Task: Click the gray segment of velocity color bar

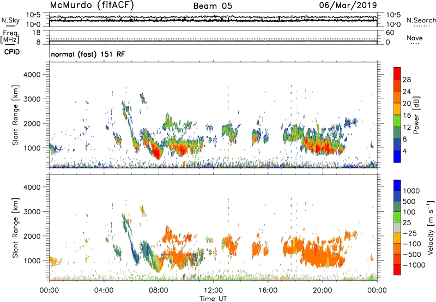Action: click(397, 227)
